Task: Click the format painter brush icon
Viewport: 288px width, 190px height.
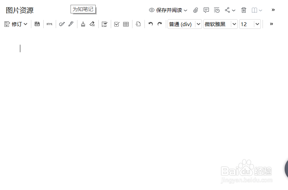Action: click(83, 24)
